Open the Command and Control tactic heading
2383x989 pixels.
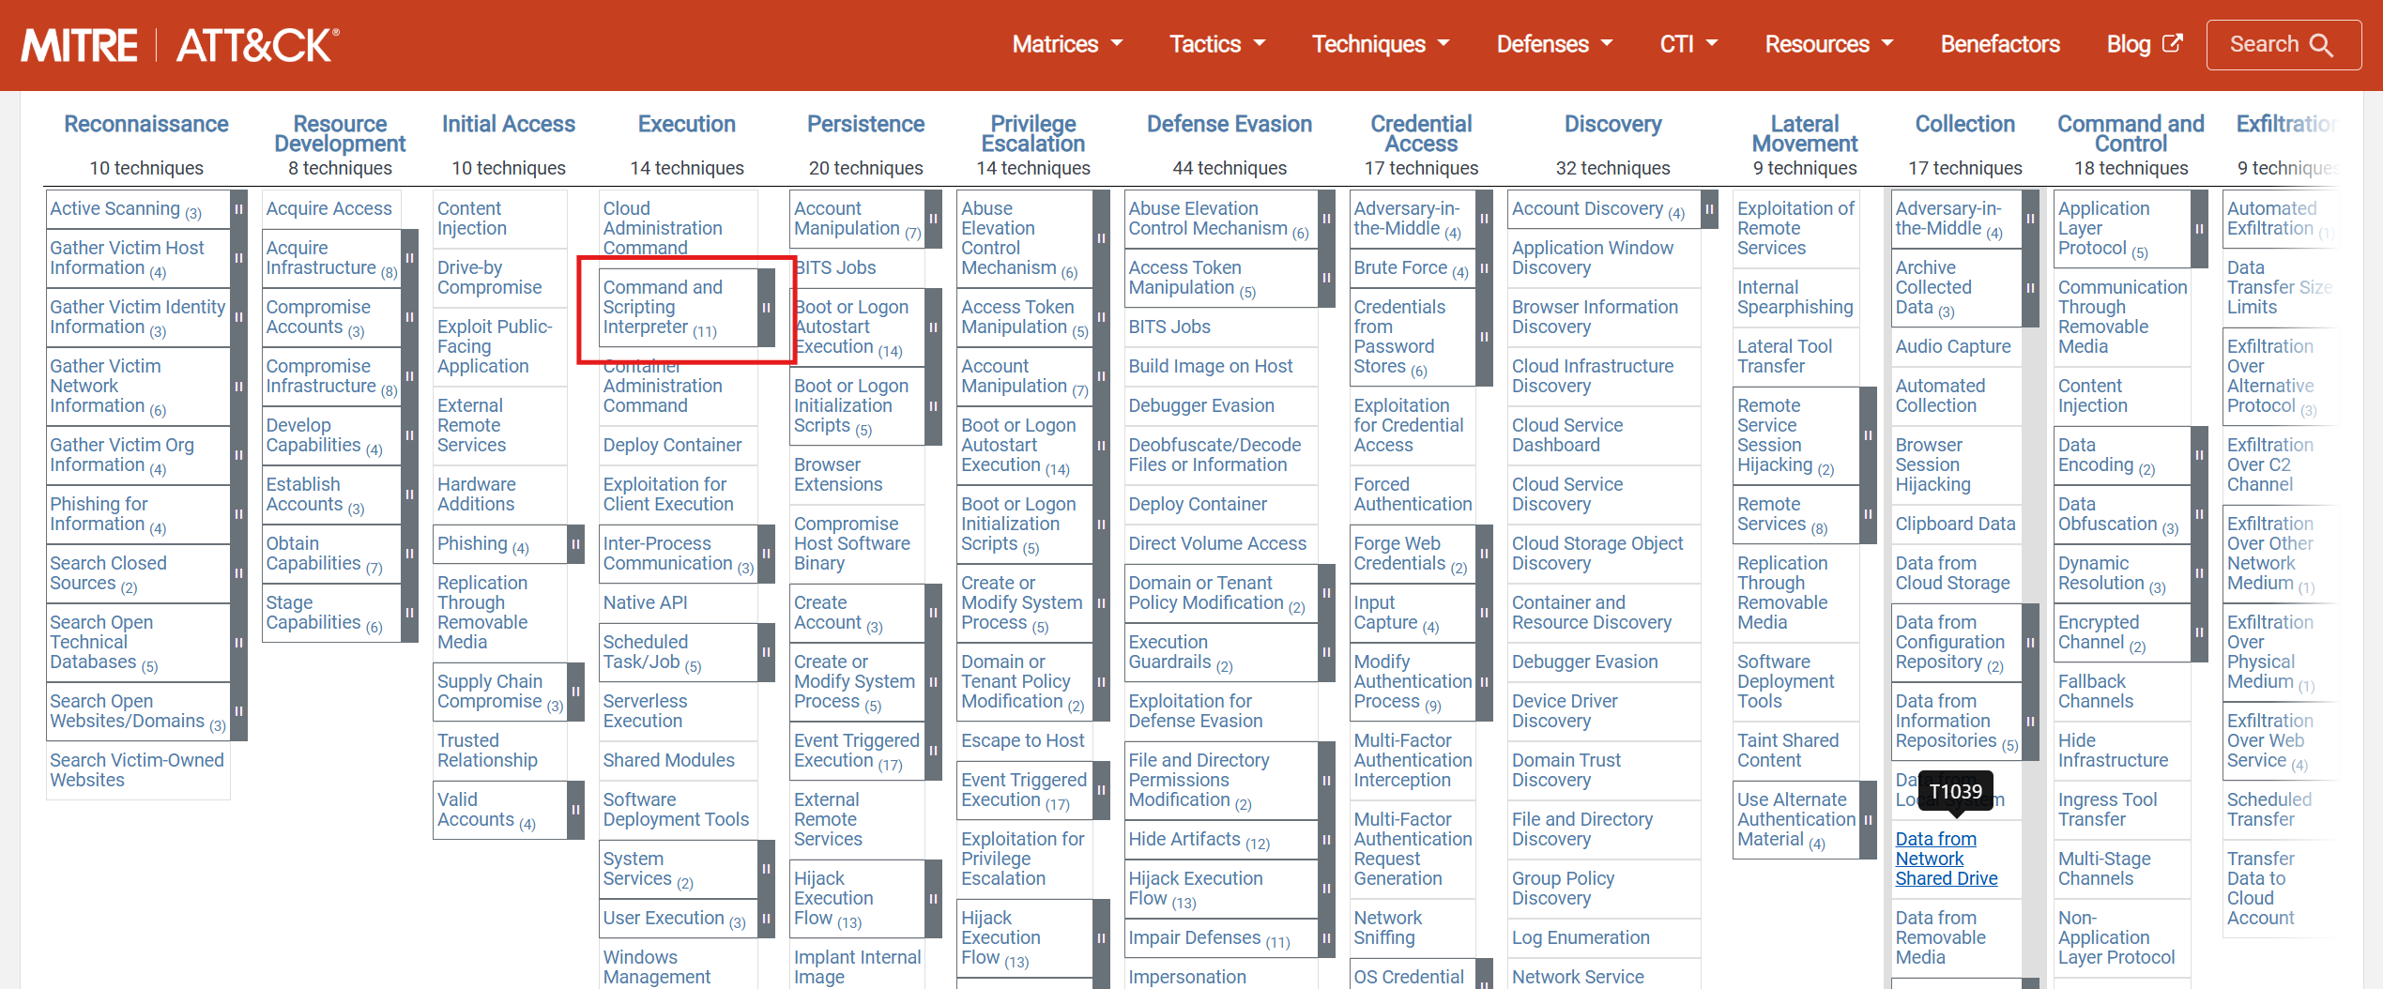pos(2131,133)
